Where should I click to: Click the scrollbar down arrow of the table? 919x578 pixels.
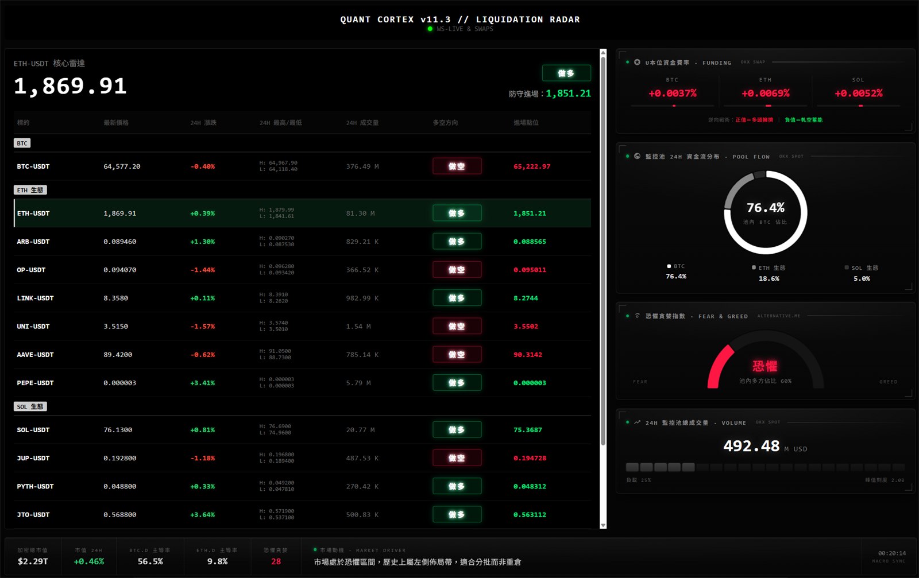pyautogui.click(x=603, y=525)
